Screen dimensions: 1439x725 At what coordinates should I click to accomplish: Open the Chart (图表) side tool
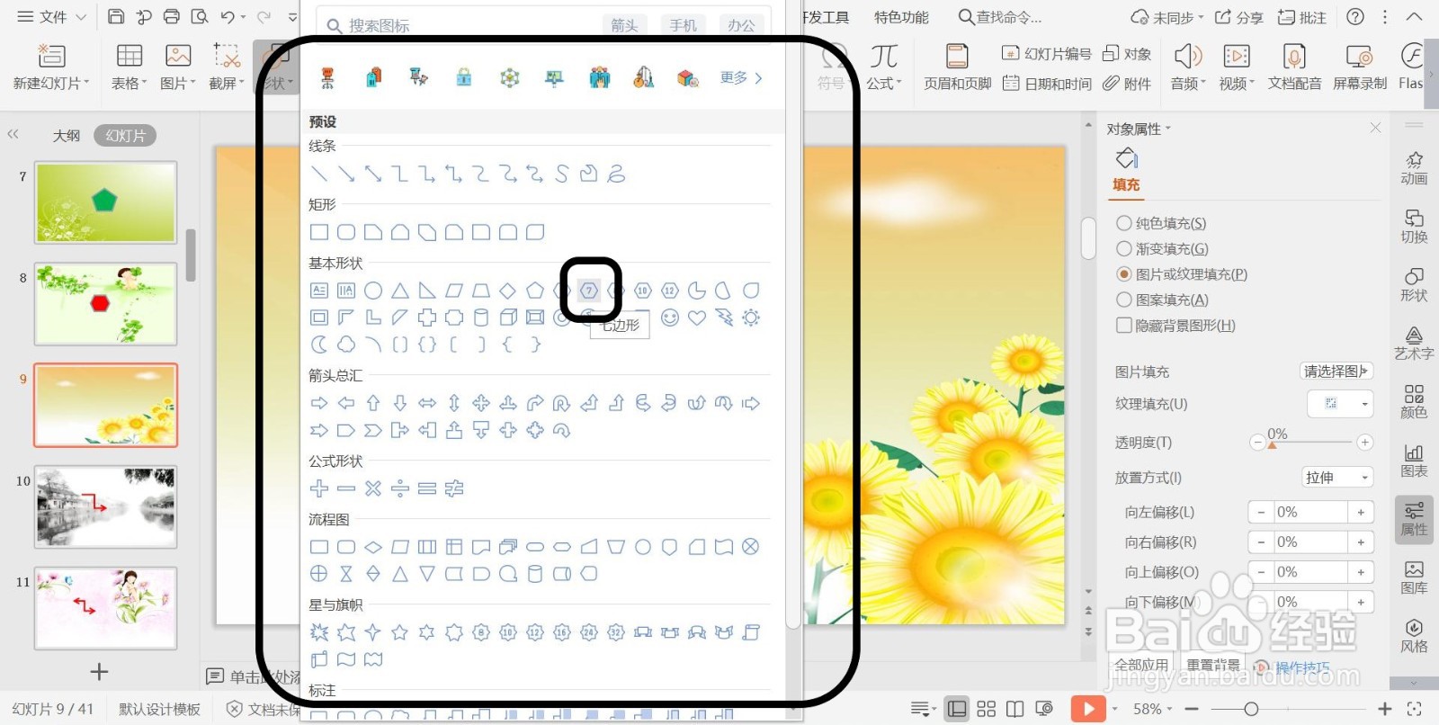[1414, 461]
